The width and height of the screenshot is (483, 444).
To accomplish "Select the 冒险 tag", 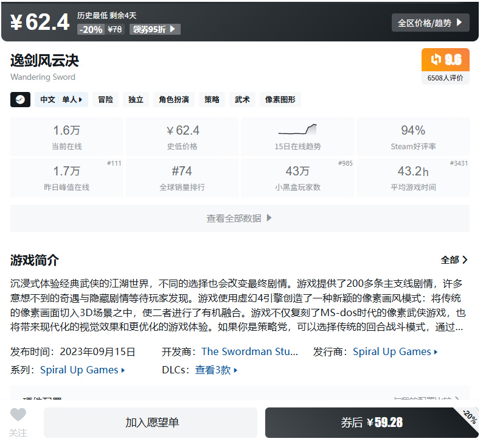I will coord(105,100).
